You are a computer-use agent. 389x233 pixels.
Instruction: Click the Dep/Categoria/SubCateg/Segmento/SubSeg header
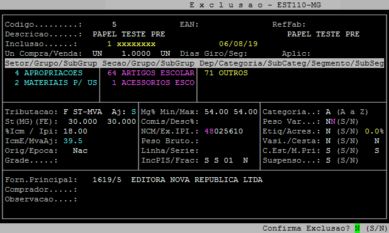click(x=292, y=63)
